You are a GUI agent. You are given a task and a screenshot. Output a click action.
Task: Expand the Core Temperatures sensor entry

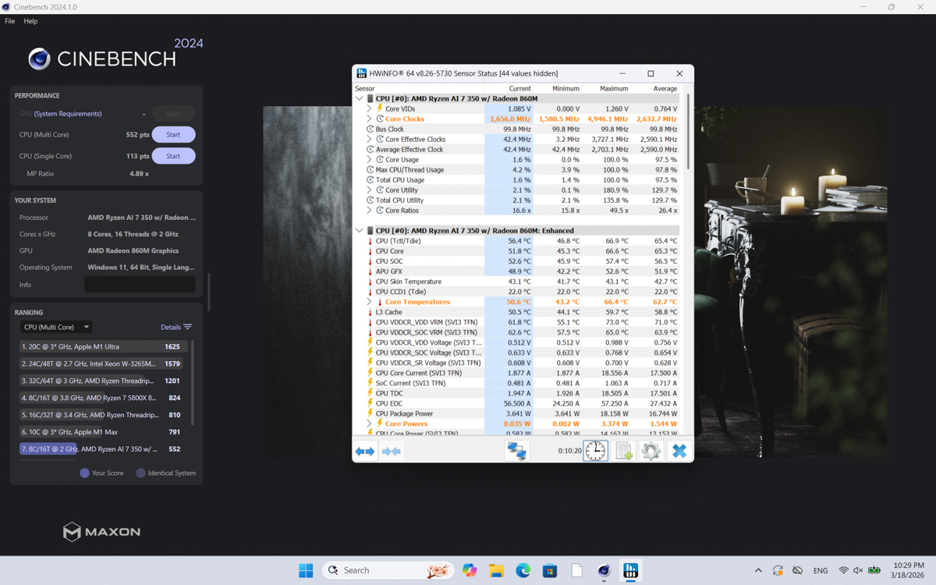(368, 302)
